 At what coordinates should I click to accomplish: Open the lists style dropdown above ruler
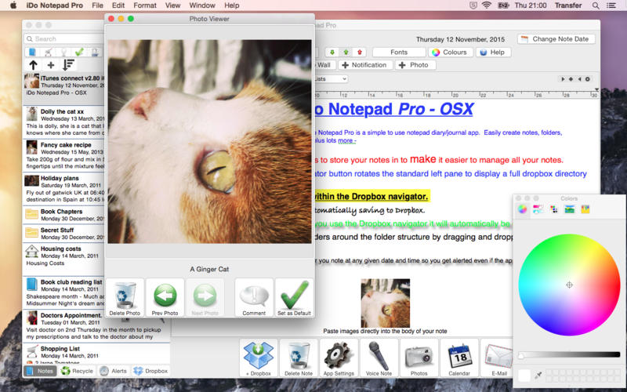pyautogui.click(x=330, y=79)
